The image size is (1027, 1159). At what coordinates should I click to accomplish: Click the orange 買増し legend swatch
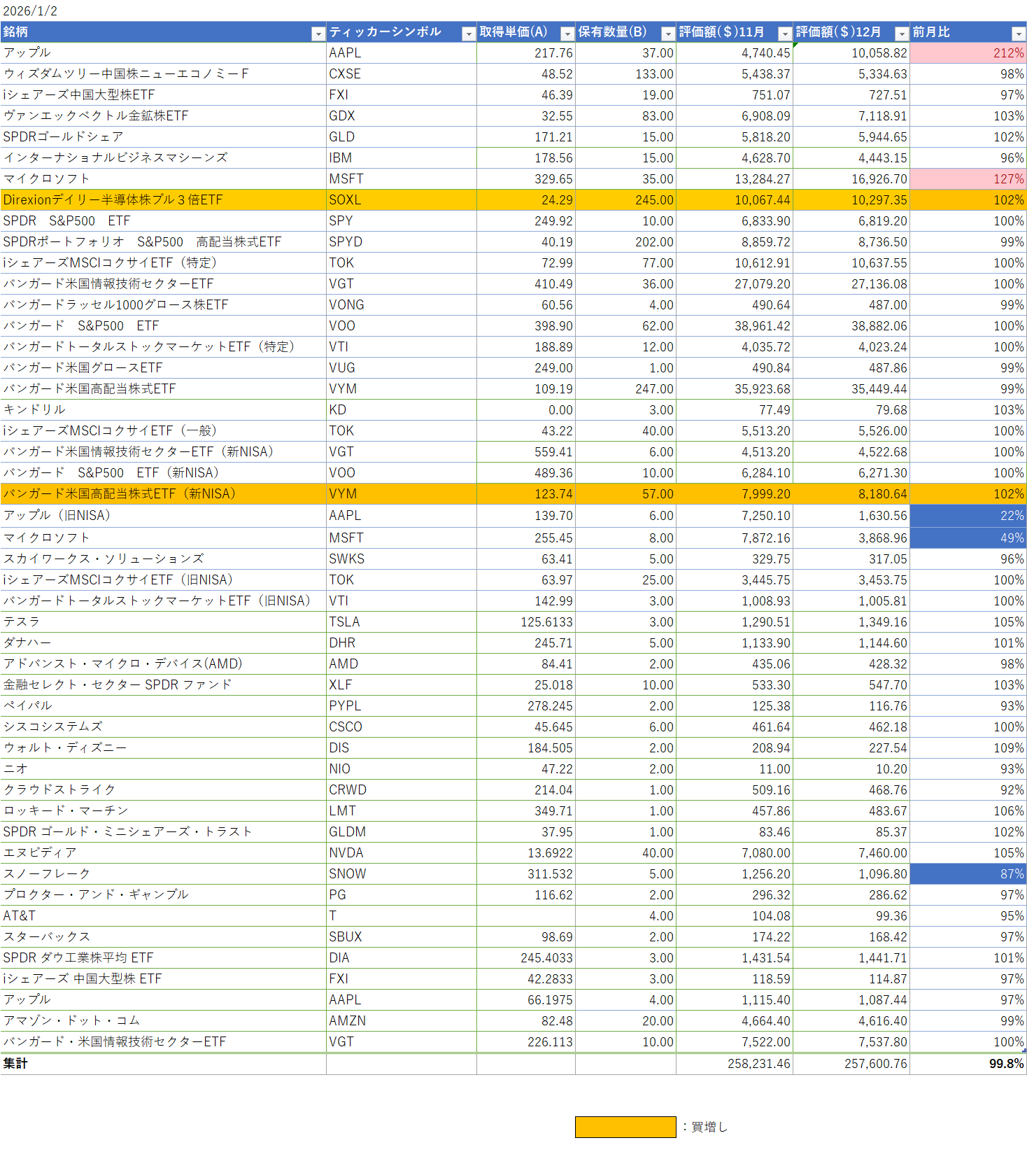pyautogui.click(x=625, y=1127)
